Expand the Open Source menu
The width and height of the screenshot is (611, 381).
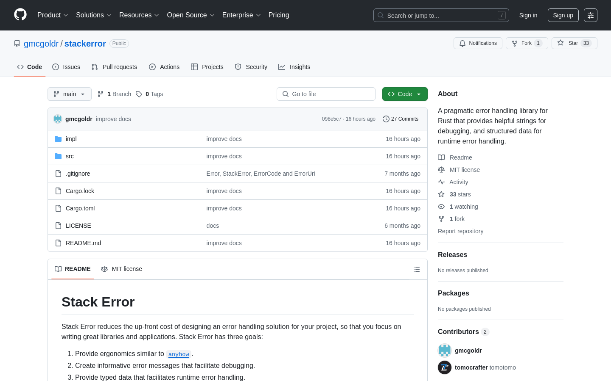[191, 15]
